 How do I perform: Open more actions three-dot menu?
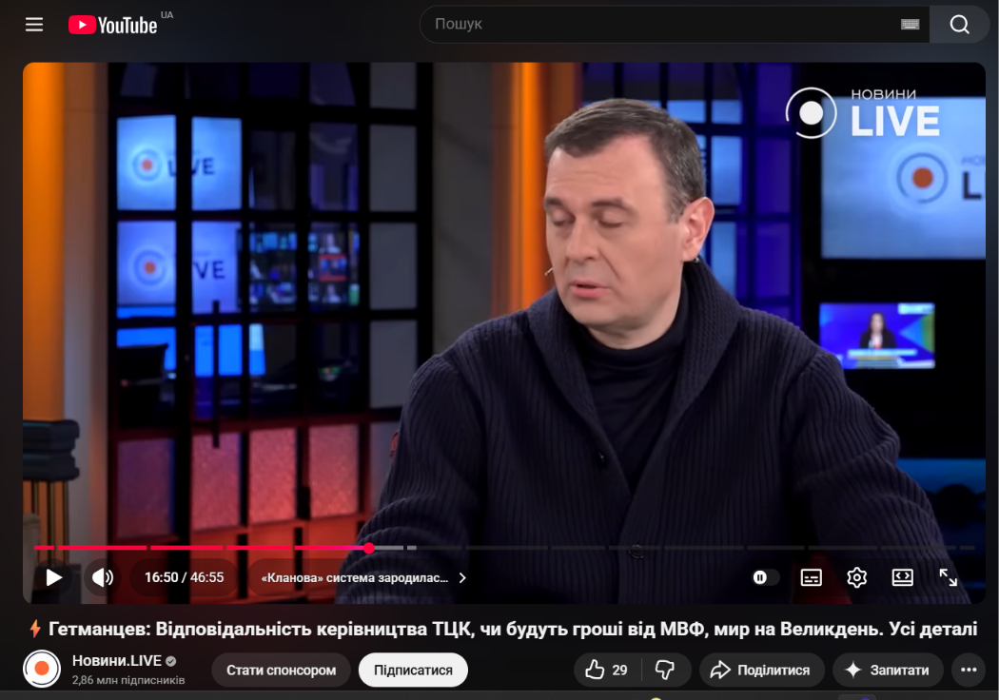tap(969, 671)
